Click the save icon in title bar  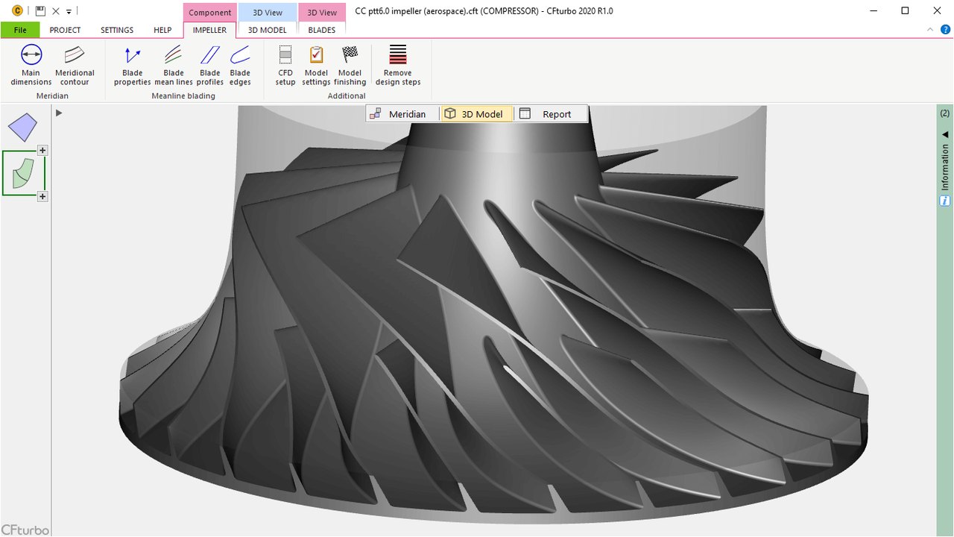coord(41,11)
